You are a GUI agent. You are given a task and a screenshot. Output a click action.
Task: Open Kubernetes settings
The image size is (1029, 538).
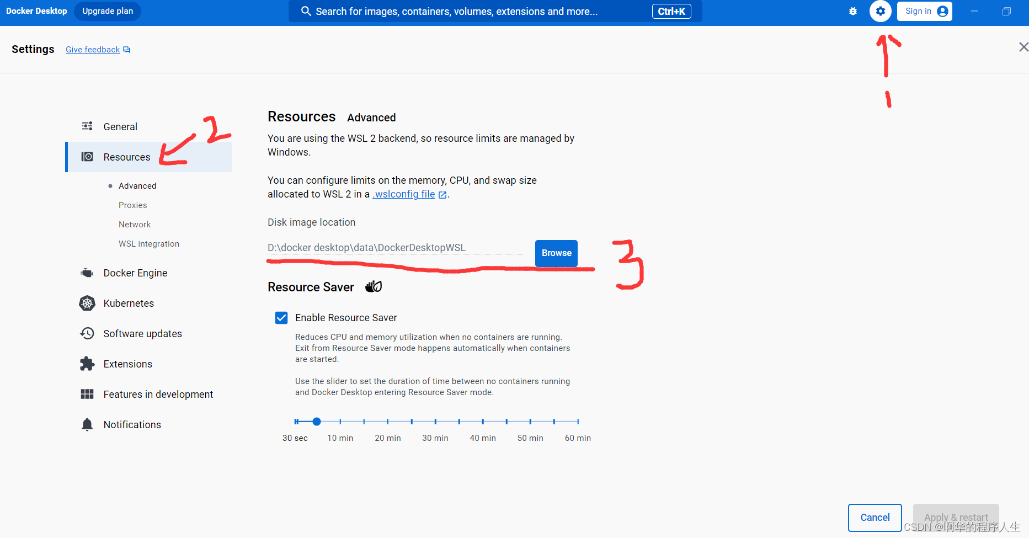click(148, 303)
